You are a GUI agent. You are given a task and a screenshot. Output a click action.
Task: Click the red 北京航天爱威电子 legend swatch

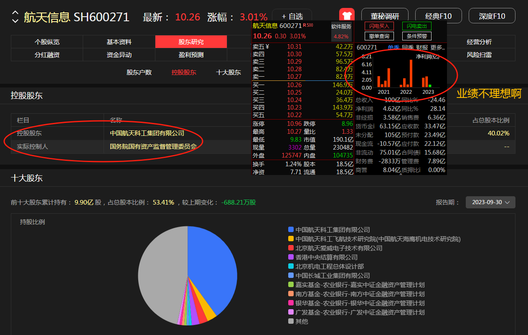click(x=291, y=248)
